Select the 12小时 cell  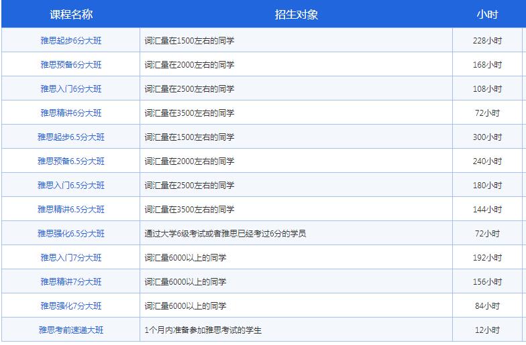487,330
